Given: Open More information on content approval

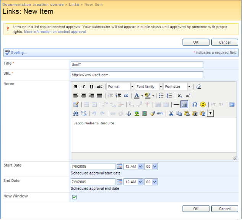Looking at the screenshot, I should pos(55,32).
